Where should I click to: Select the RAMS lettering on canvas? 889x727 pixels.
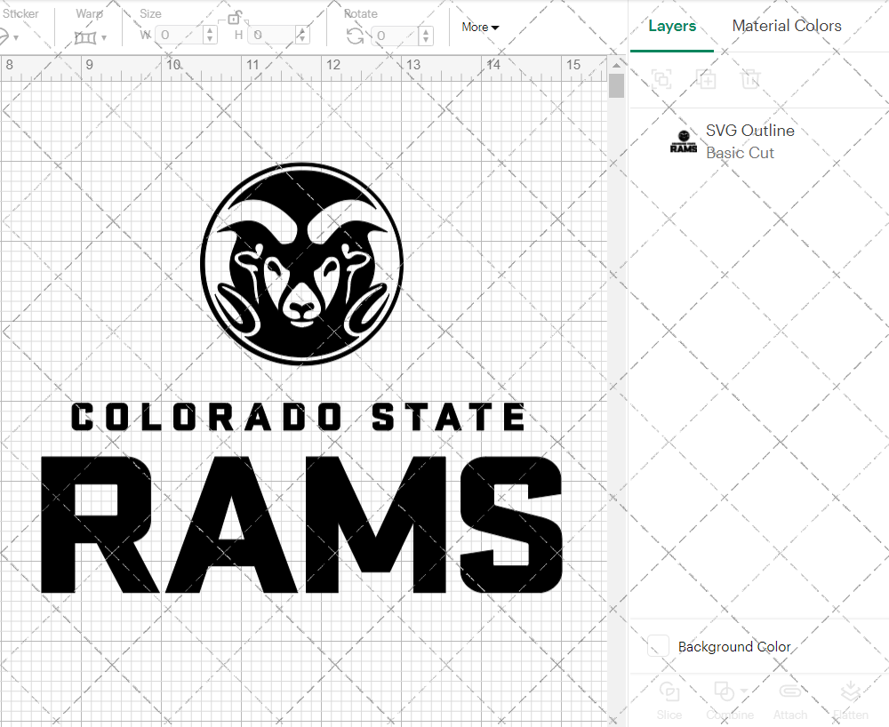(301, 524)
